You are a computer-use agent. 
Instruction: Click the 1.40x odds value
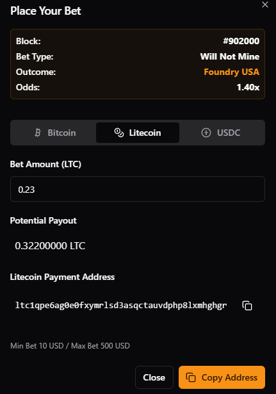[248, 87]
